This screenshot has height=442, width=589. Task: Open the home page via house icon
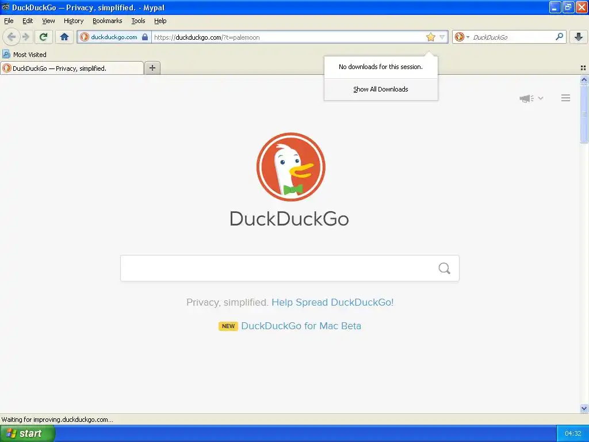click(x=64, y=37)
